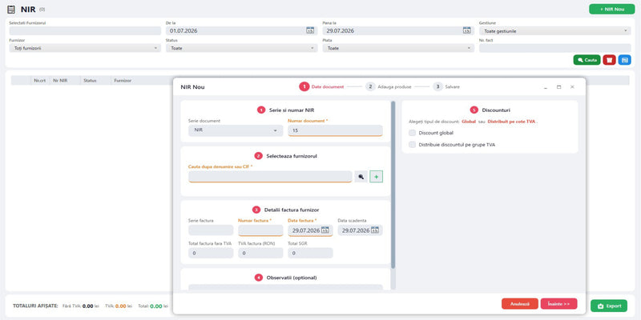Add new supplier with green plus icon
The height and width of the screenshot is (320, 641).
[x=376, y=177]
